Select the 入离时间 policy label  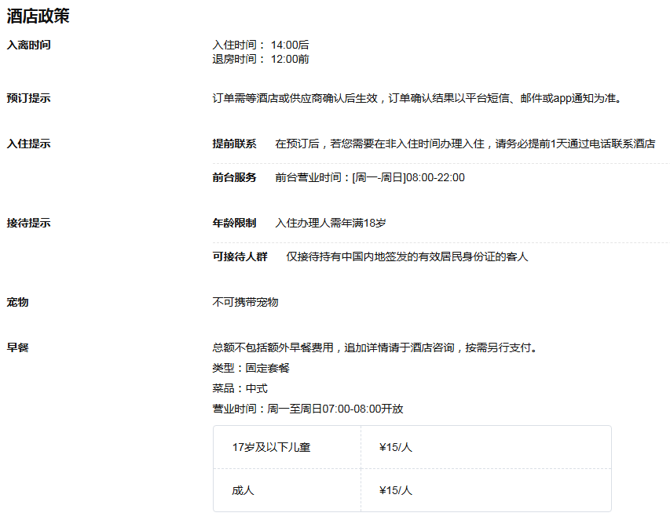[28, 45]
